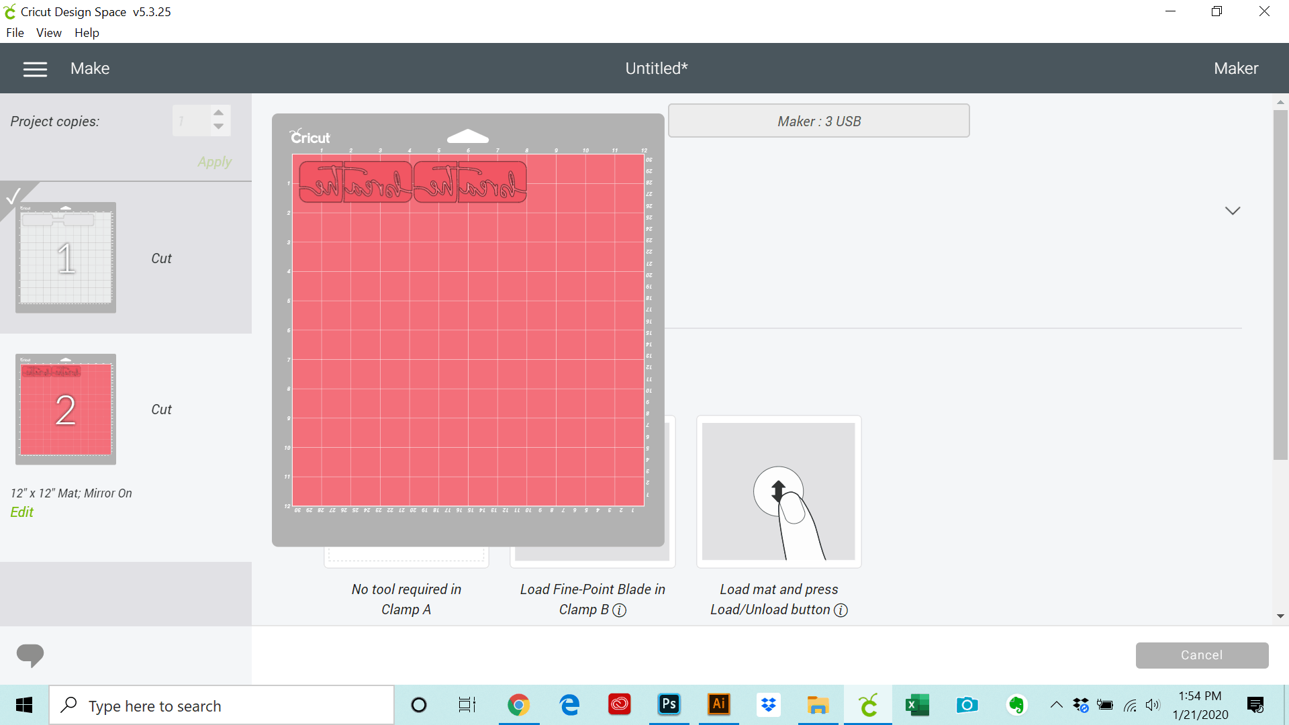Image resolution: width=1289 pixels, height=725 pixels.
Task: Click the Untitled* project title
Action: (657, 68)
